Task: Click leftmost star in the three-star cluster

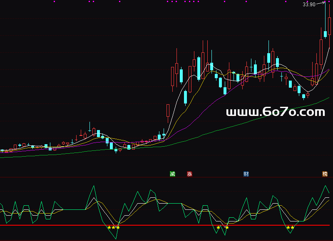Action: tap(109, 227)
